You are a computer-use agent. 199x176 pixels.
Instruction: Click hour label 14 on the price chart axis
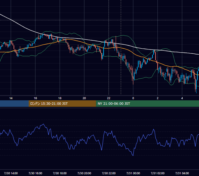[11, 98]
